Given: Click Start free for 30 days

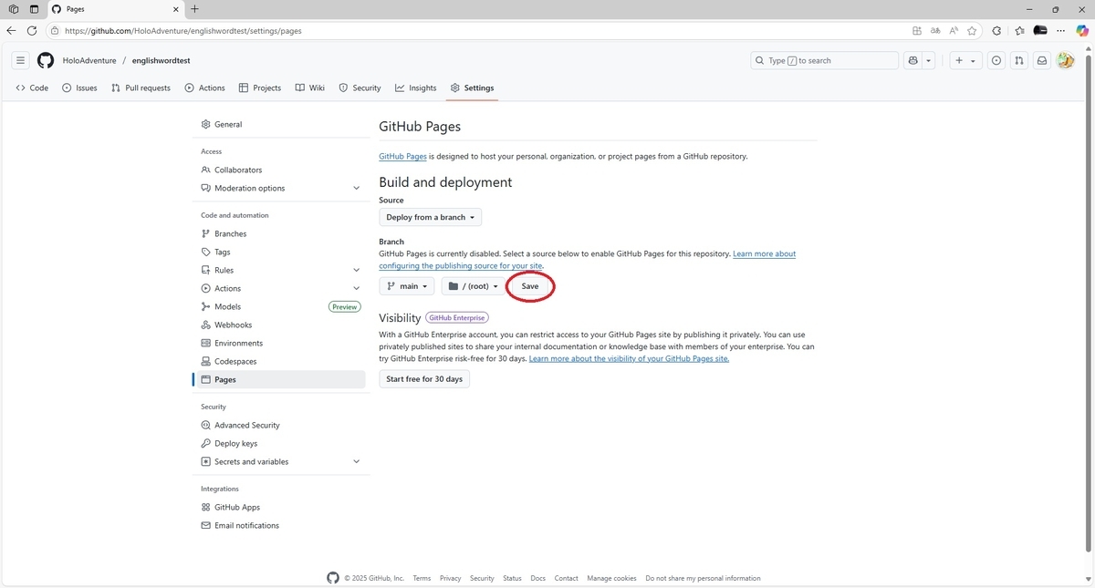Looking at the screenshot, I should pos(423,378).
